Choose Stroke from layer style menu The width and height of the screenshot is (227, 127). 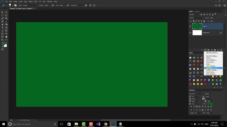pos(213,58)
